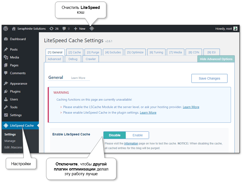Switch to the [2] Cache tab
The image size is (243, 183).
75,52
